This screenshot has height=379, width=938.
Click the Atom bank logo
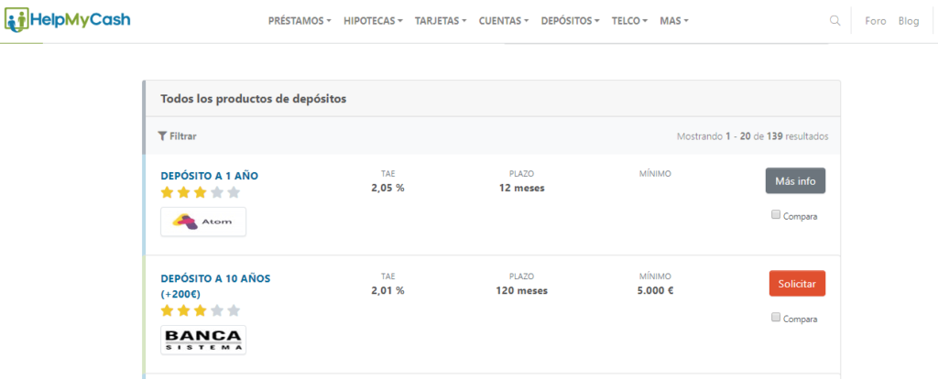coord(203,222)
